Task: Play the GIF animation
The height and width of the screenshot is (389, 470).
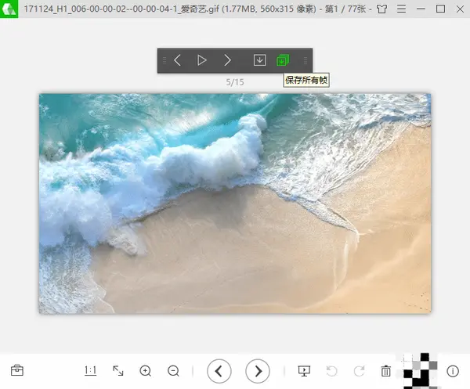Action: coord(202,60)
